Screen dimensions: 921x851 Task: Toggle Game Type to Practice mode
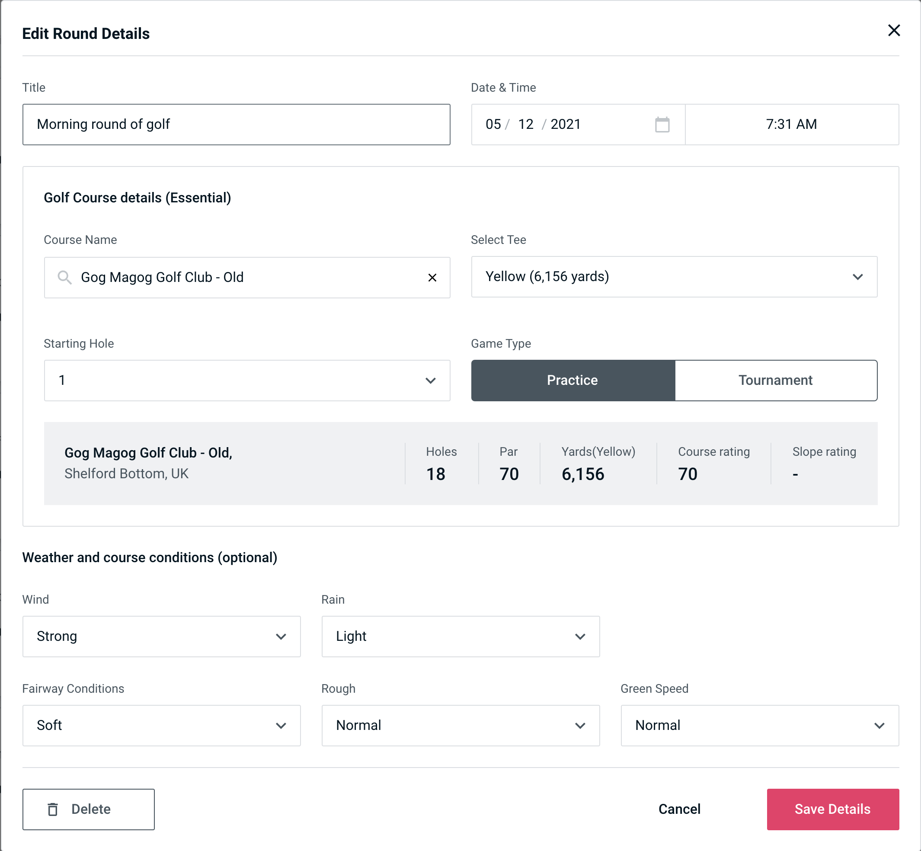(x=573, y=380)
